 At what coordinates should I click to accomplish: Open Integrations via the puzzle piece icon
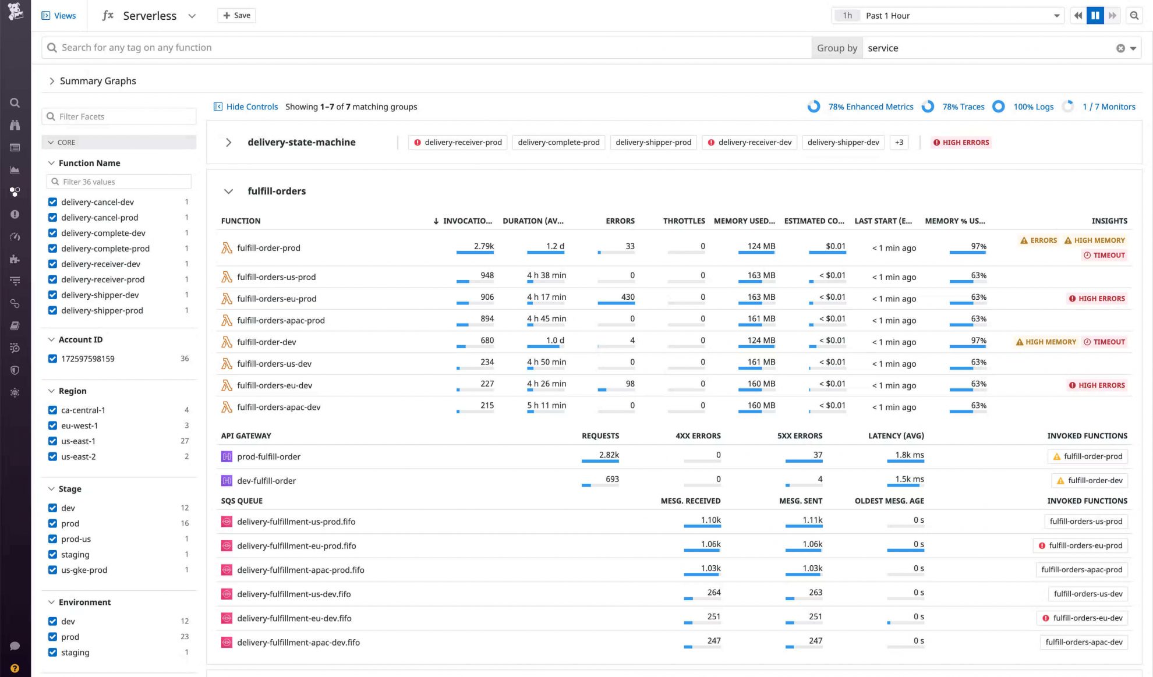[x=15, y=259]
